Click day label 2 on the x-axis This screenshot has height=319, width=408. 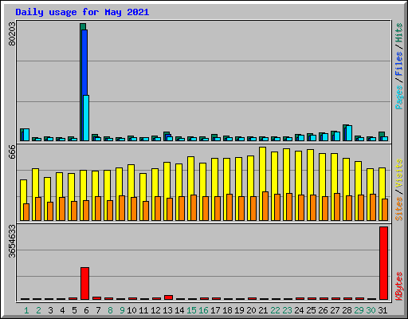(x=38, y=310)
